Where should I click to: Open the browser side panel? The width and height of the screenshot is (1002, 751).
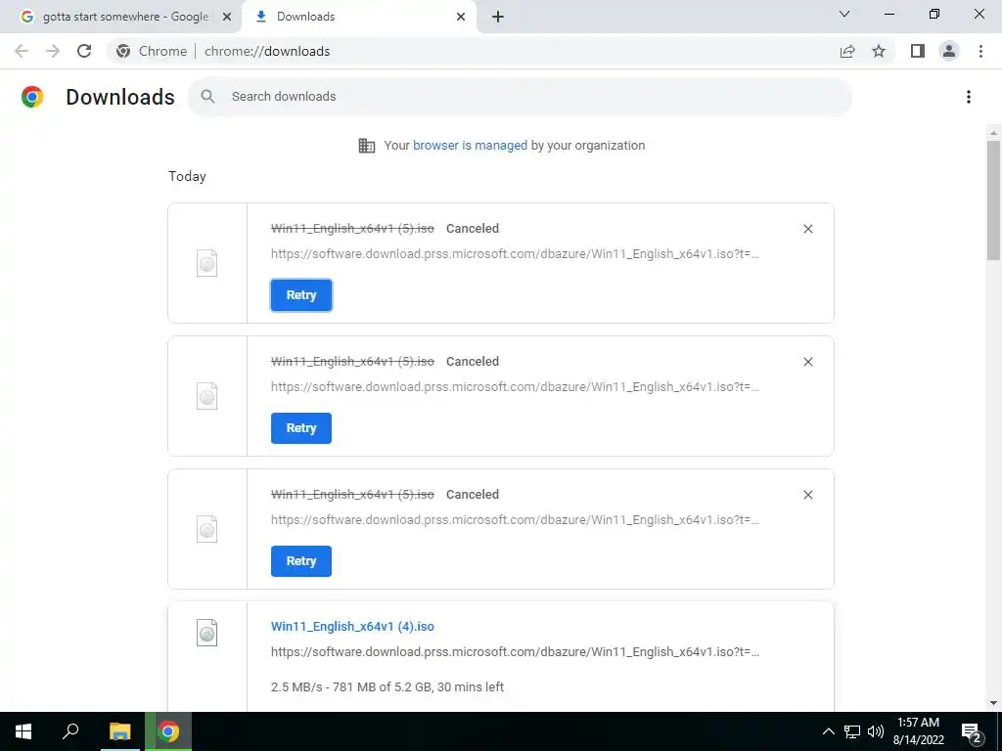[x=918, y=51]
